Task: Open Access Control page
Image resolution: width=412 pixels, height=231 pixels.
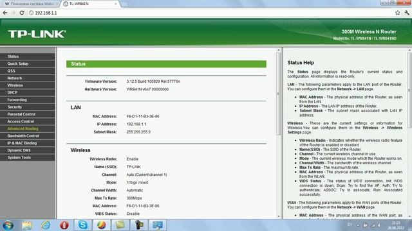Action: tap(28, 121)
